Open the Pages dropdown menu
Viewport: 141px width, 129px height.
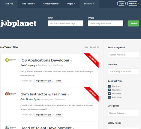coord(71,4)
